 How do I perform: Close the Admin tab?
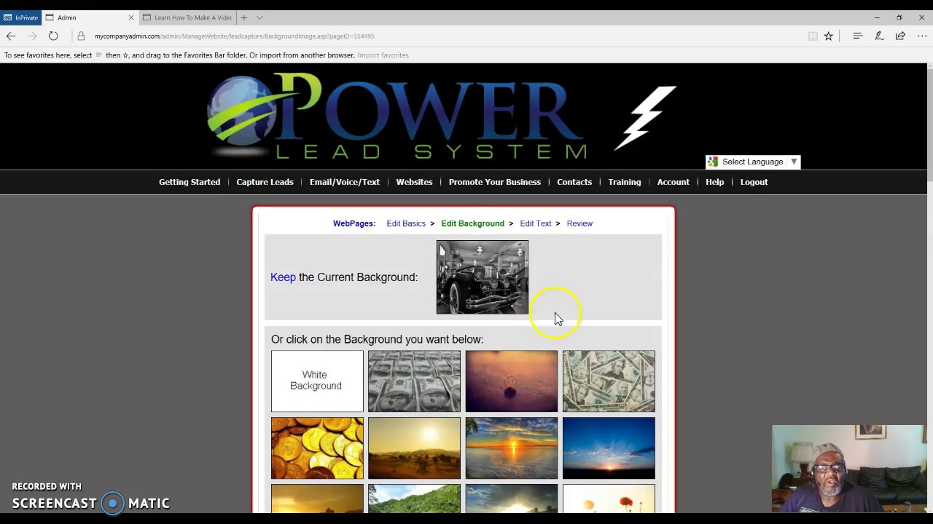(131, 17)
